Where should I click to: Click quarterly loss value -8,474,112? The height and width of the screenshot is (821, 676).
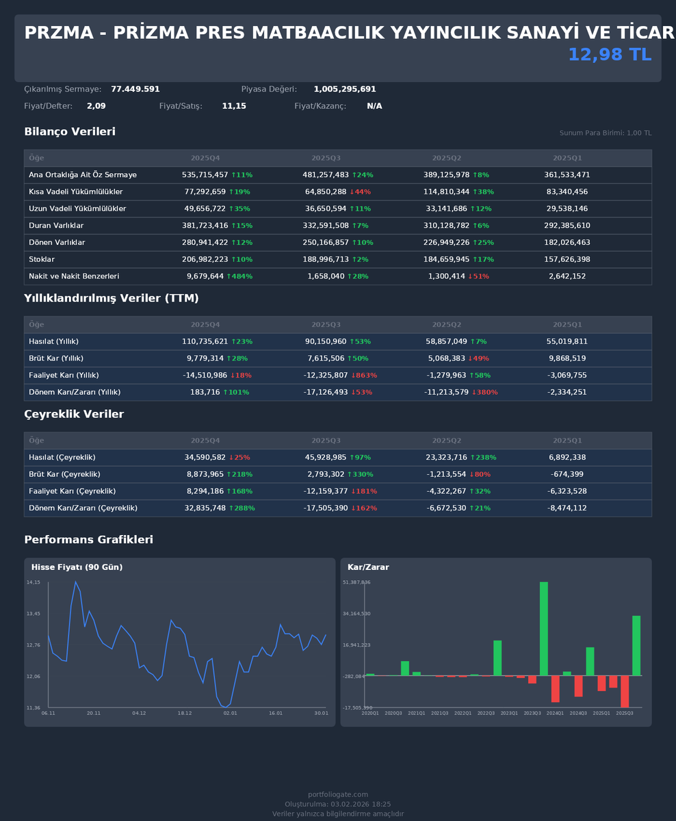click(x=567, y=508)
